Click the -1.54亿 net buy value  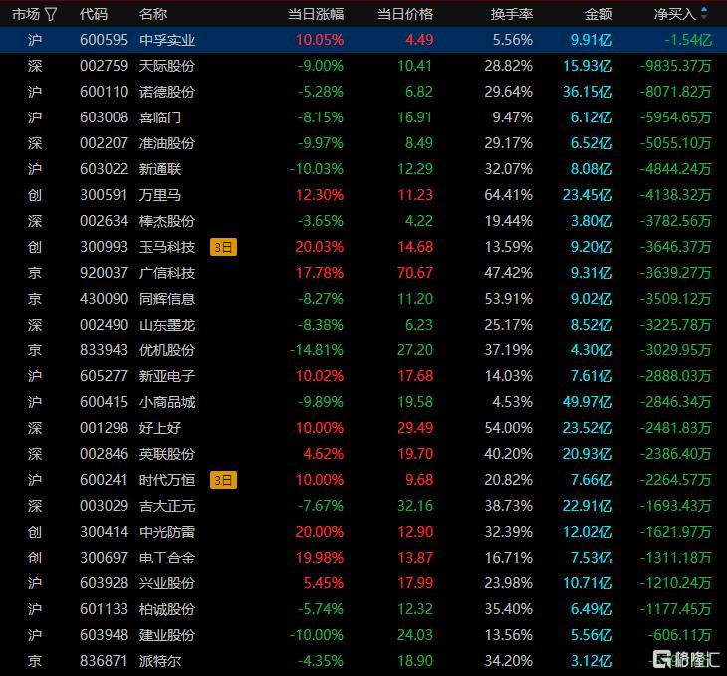(688, 40)
